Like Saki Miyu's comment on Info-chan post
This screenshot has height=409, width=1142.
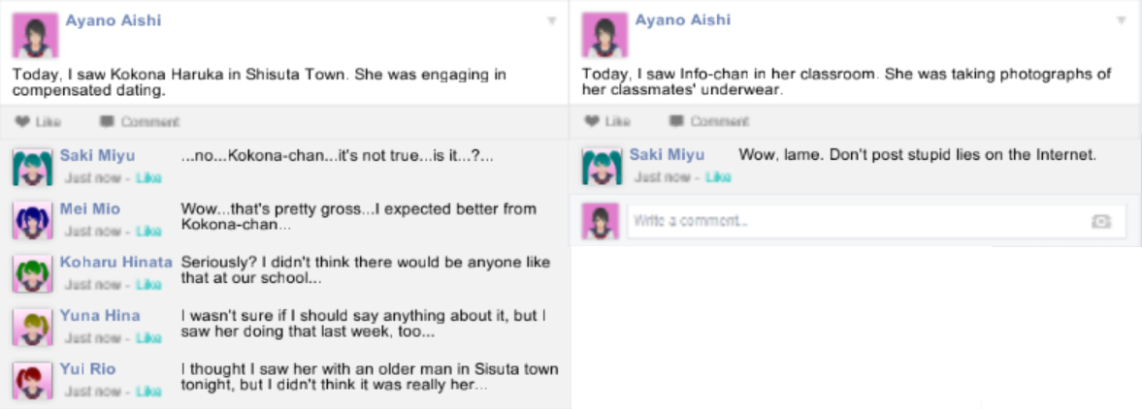pos(718,177)
